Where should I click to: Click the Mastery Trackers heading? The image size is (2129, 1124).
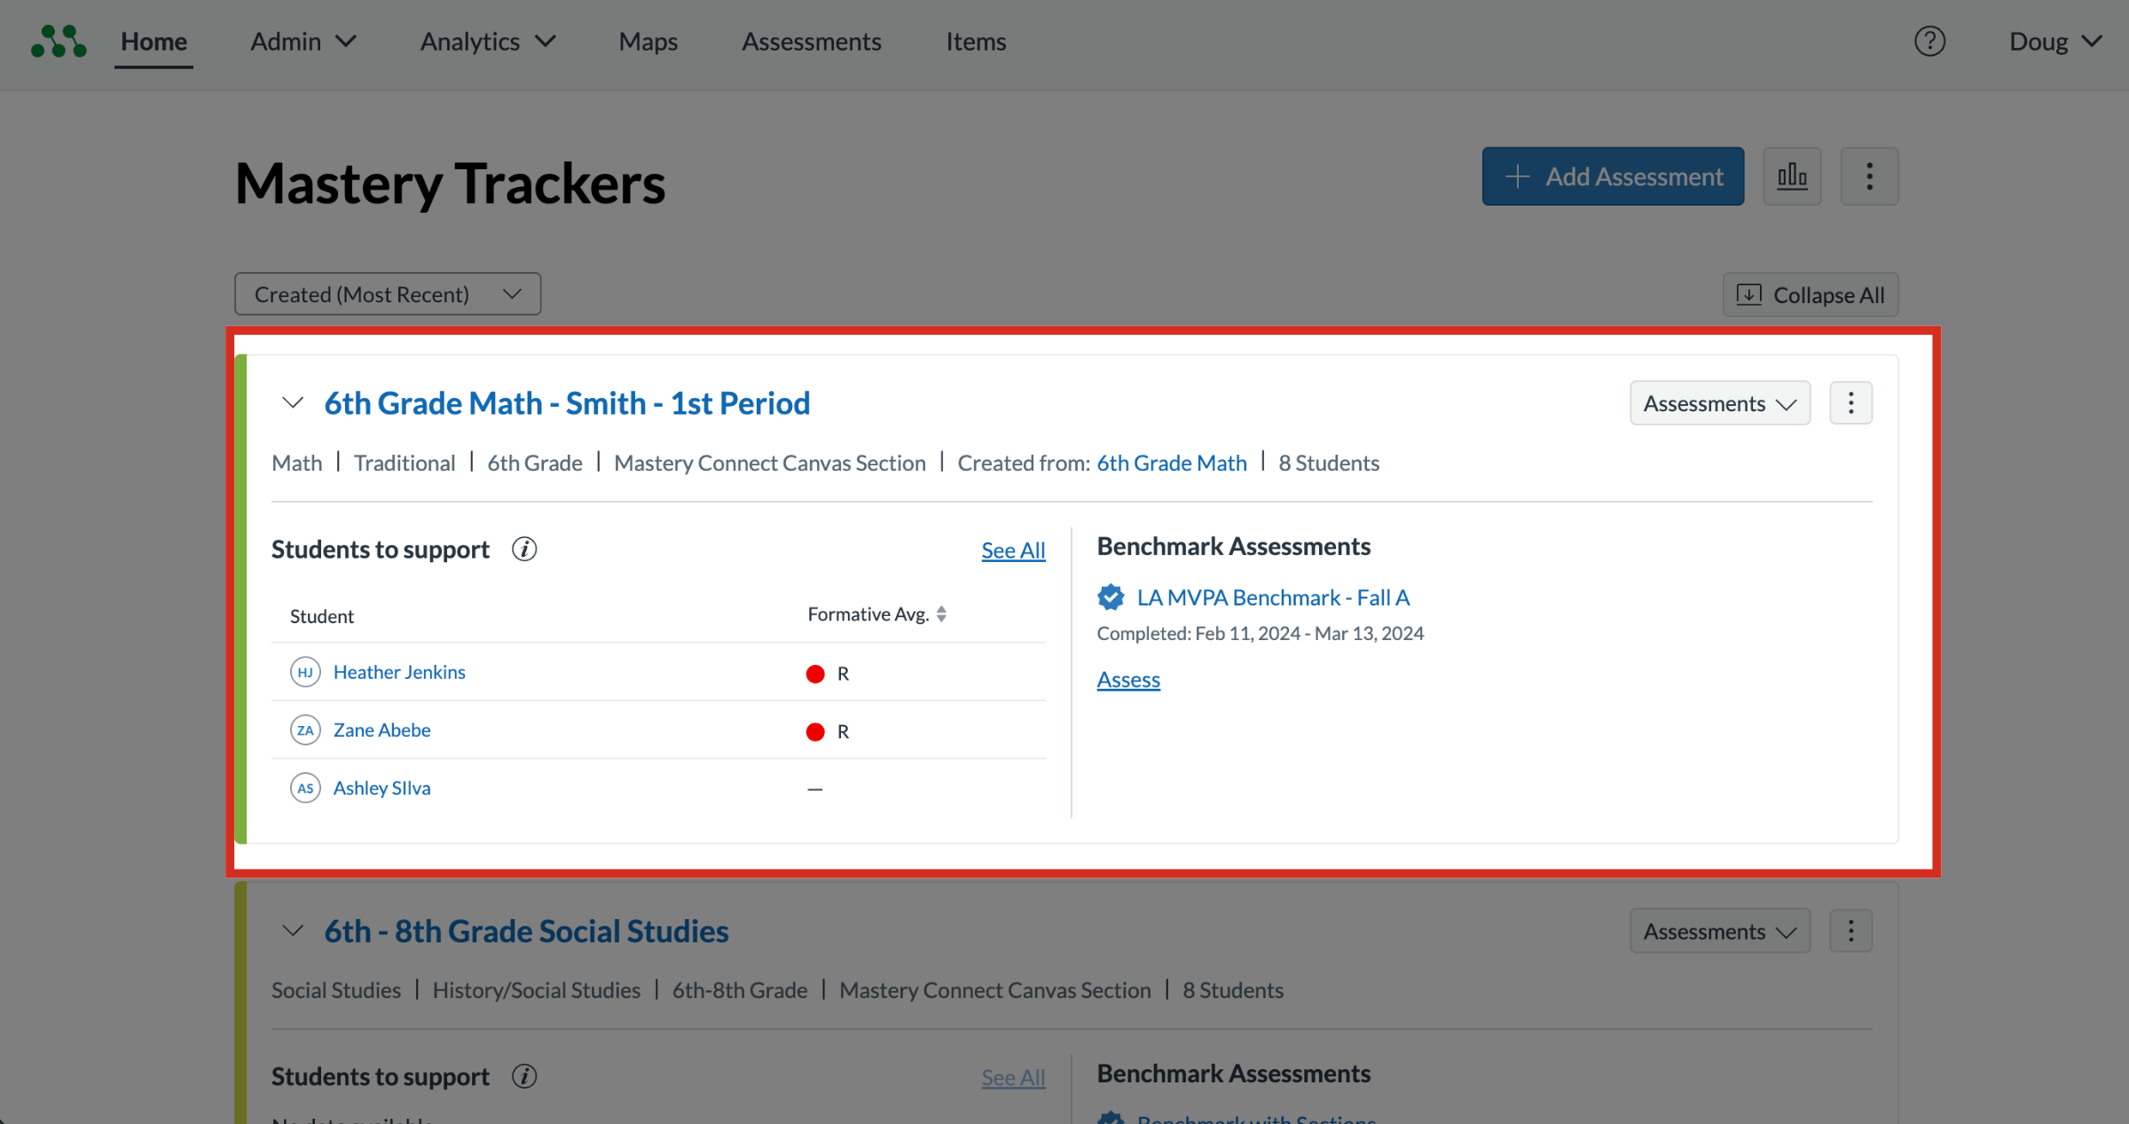click(450, 183)
